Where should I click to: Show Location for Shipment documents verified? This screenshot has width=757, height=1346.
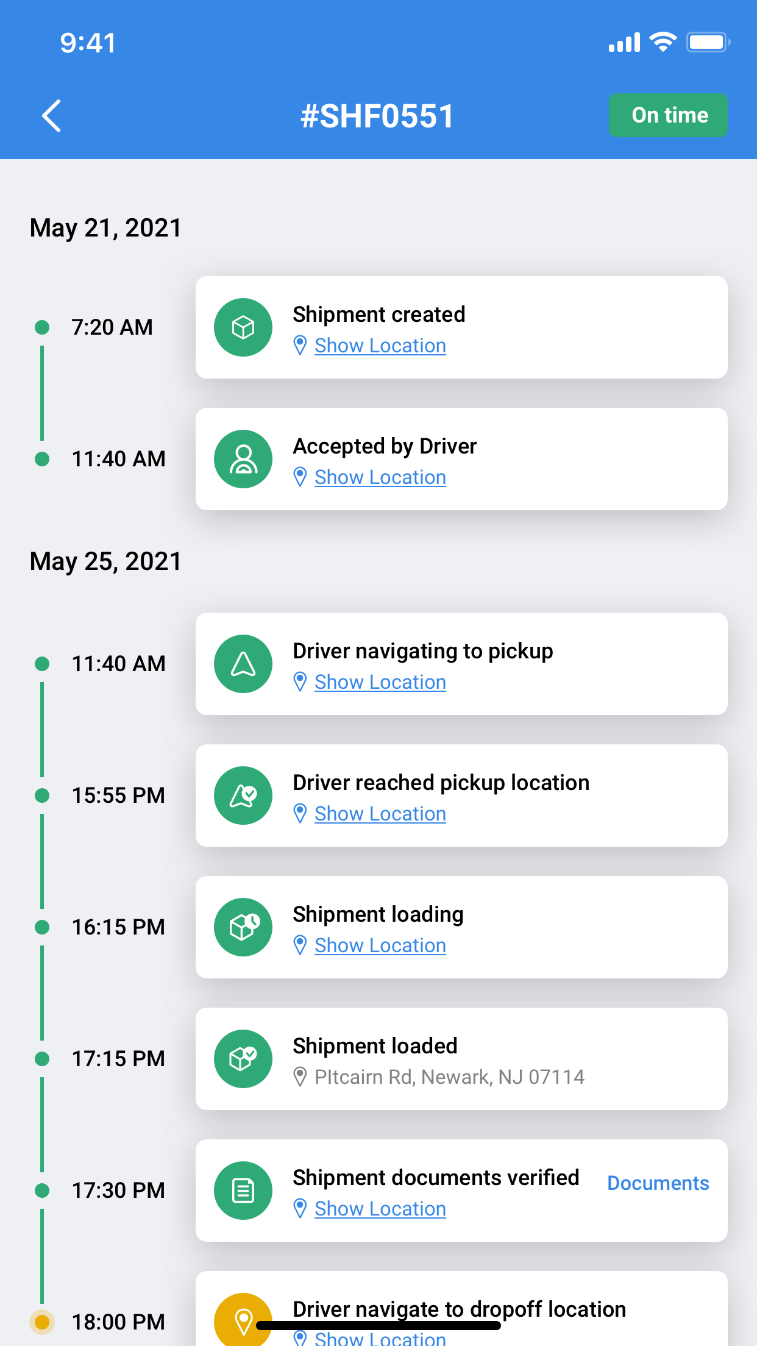[380, 1209]
